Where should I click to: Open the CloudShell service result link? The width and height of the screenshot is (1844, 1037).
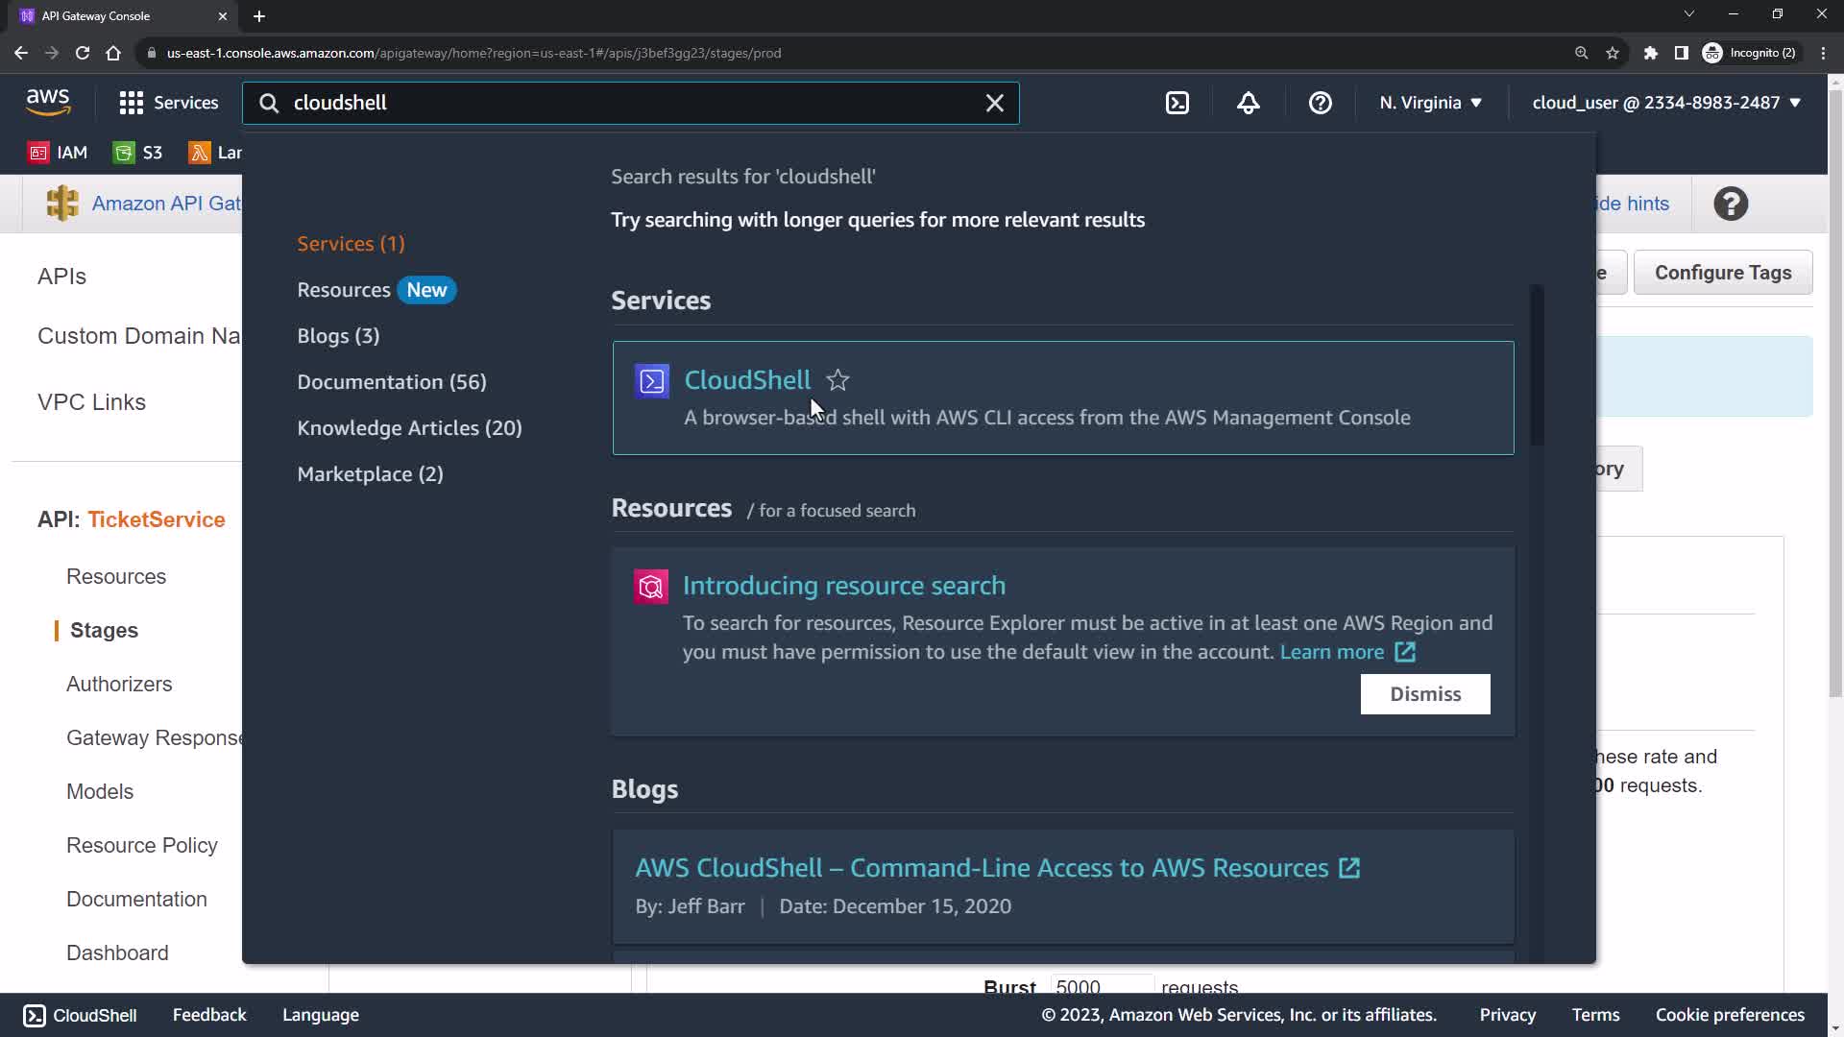(x=747, y=380)
